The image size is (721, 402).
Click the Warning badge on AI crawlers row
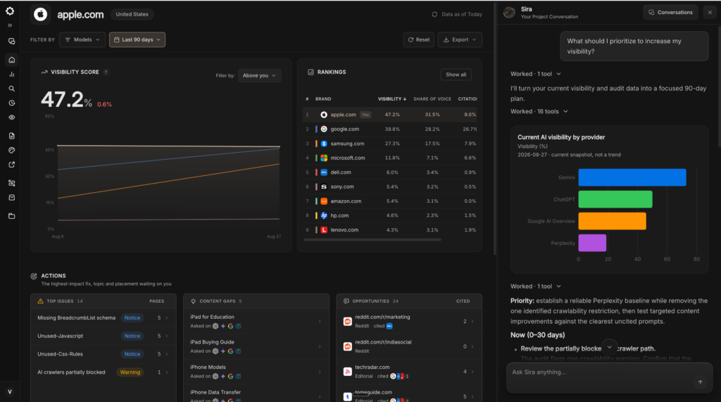(x=130, y=372)
